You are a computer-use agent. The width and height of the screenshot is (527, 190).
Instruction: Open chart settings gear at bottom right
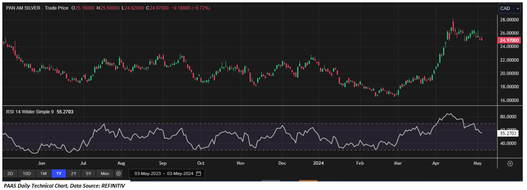510,164
